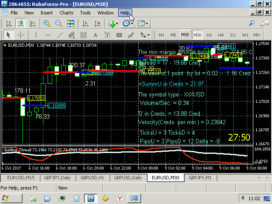Image resolution: width=272 pixels, height=204 pixels.
Task: Open the calculator from the taskbar
Action: click(76, 198)
